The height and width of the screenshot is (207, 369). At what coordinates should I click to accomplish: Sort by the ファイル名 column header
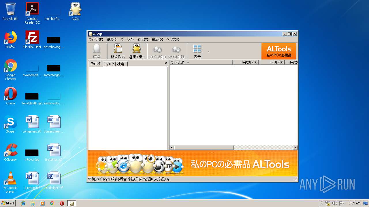tap(201, 62)
